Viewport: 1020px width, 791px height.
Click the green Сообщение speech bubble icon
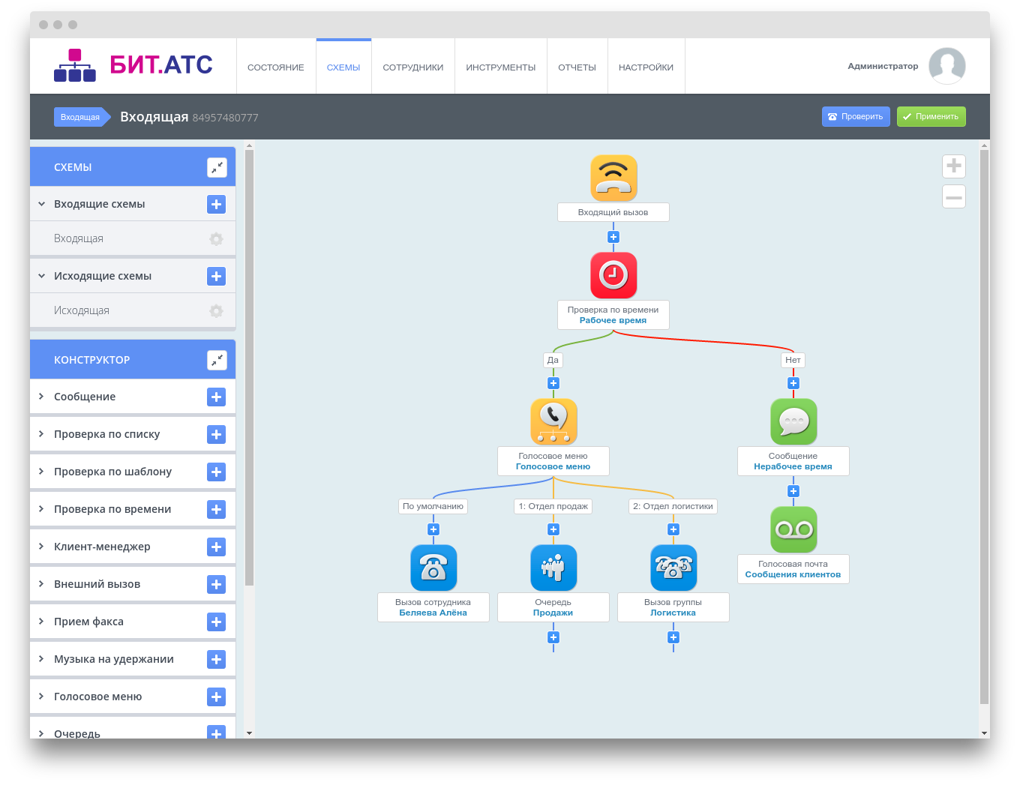pos(793,421)
